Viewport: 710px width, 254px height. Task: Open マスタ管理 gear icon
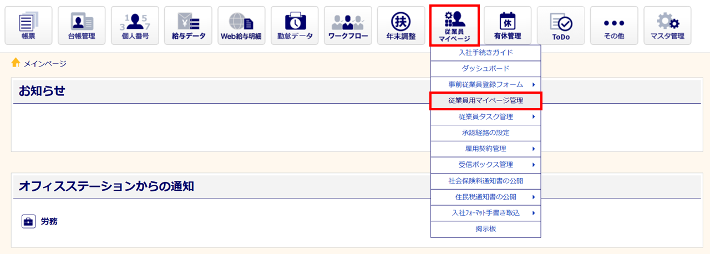(667, 26)
